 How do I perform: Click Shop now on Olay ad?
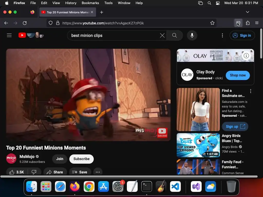[238, 75]
